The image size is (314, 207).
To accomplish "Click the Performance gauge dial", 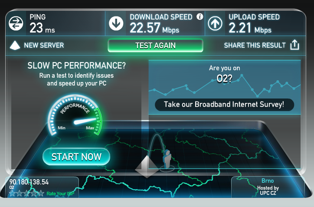I will click(x=75, y=115).
